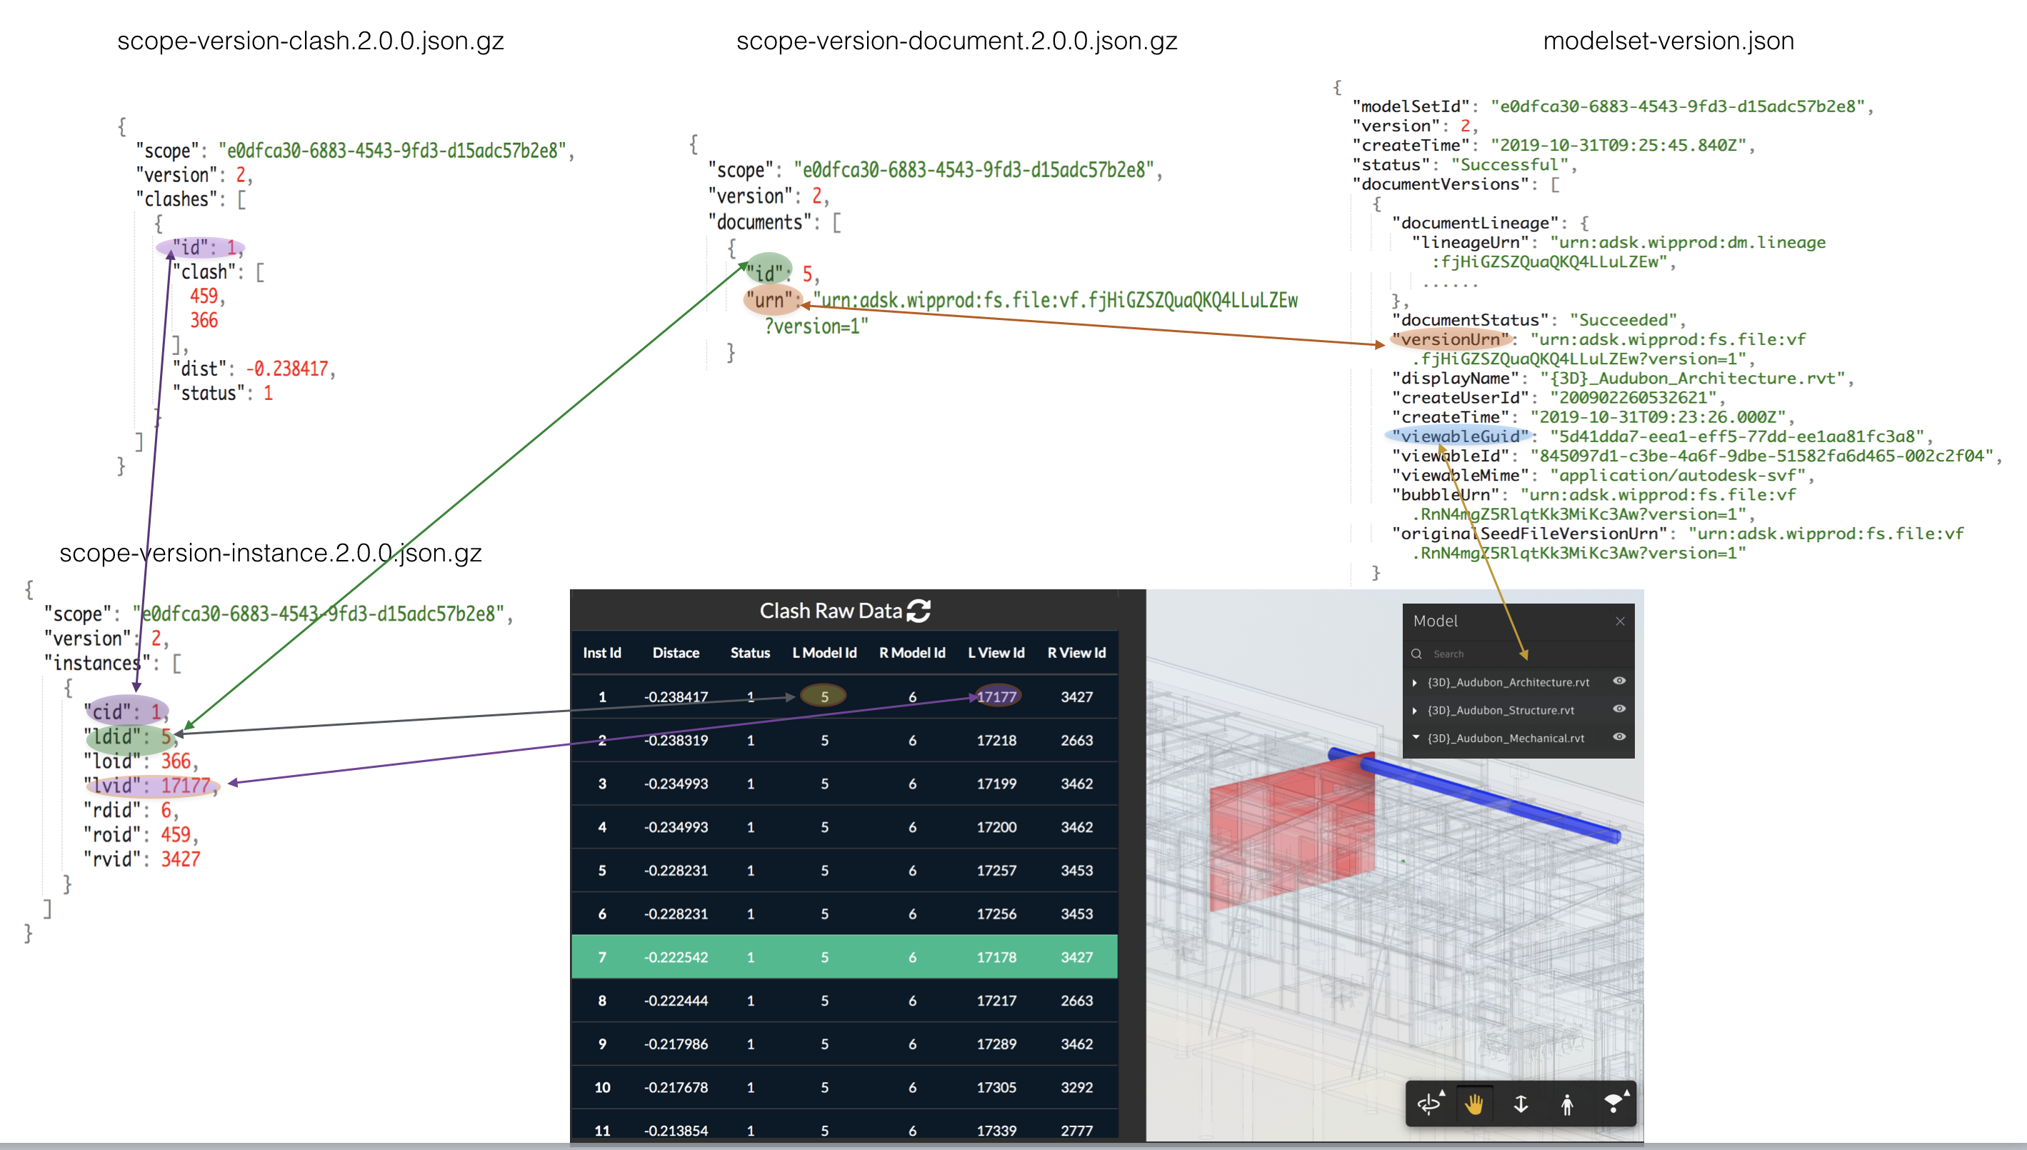
Task: Click "status": "Successful" in modelset JSON
Action: pyautogui.click(x=1460, y=165)
